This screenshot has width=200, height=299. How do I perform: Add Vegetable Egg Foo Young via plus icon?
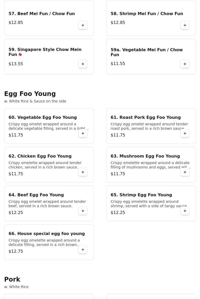[83, 133]
